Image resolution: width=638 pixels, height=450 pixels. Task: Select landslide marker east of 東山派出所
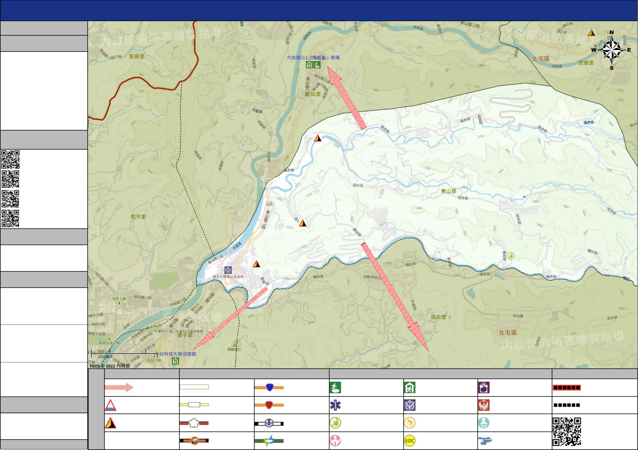[256, 264]
